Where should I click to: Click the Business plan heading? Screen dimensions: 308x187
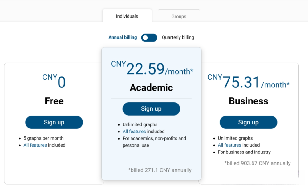[248, 101]
